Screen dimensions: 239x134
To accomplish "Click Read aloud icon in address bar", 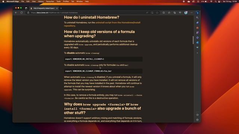I will pyautogui.click(x=147, y=13).
